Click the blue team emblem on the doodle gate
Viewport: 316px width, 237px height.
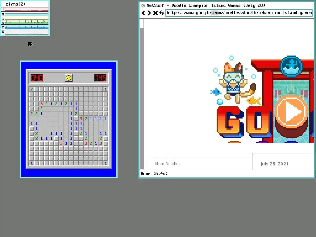coord(291,66)
